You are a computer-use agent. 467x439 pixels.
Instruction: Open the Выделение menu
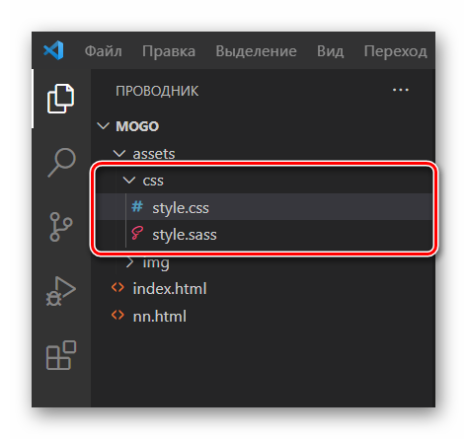click(x=256, y=51)
